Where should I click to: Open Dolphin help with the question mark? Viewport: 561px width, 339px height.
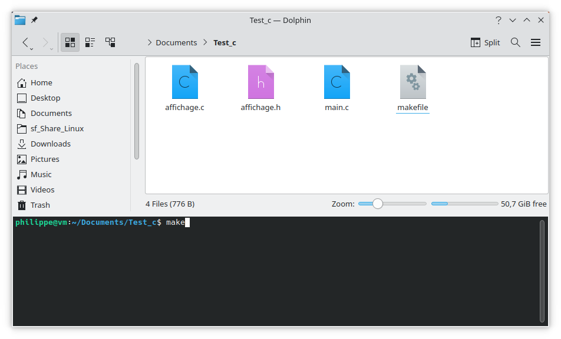tap(499, 19)
